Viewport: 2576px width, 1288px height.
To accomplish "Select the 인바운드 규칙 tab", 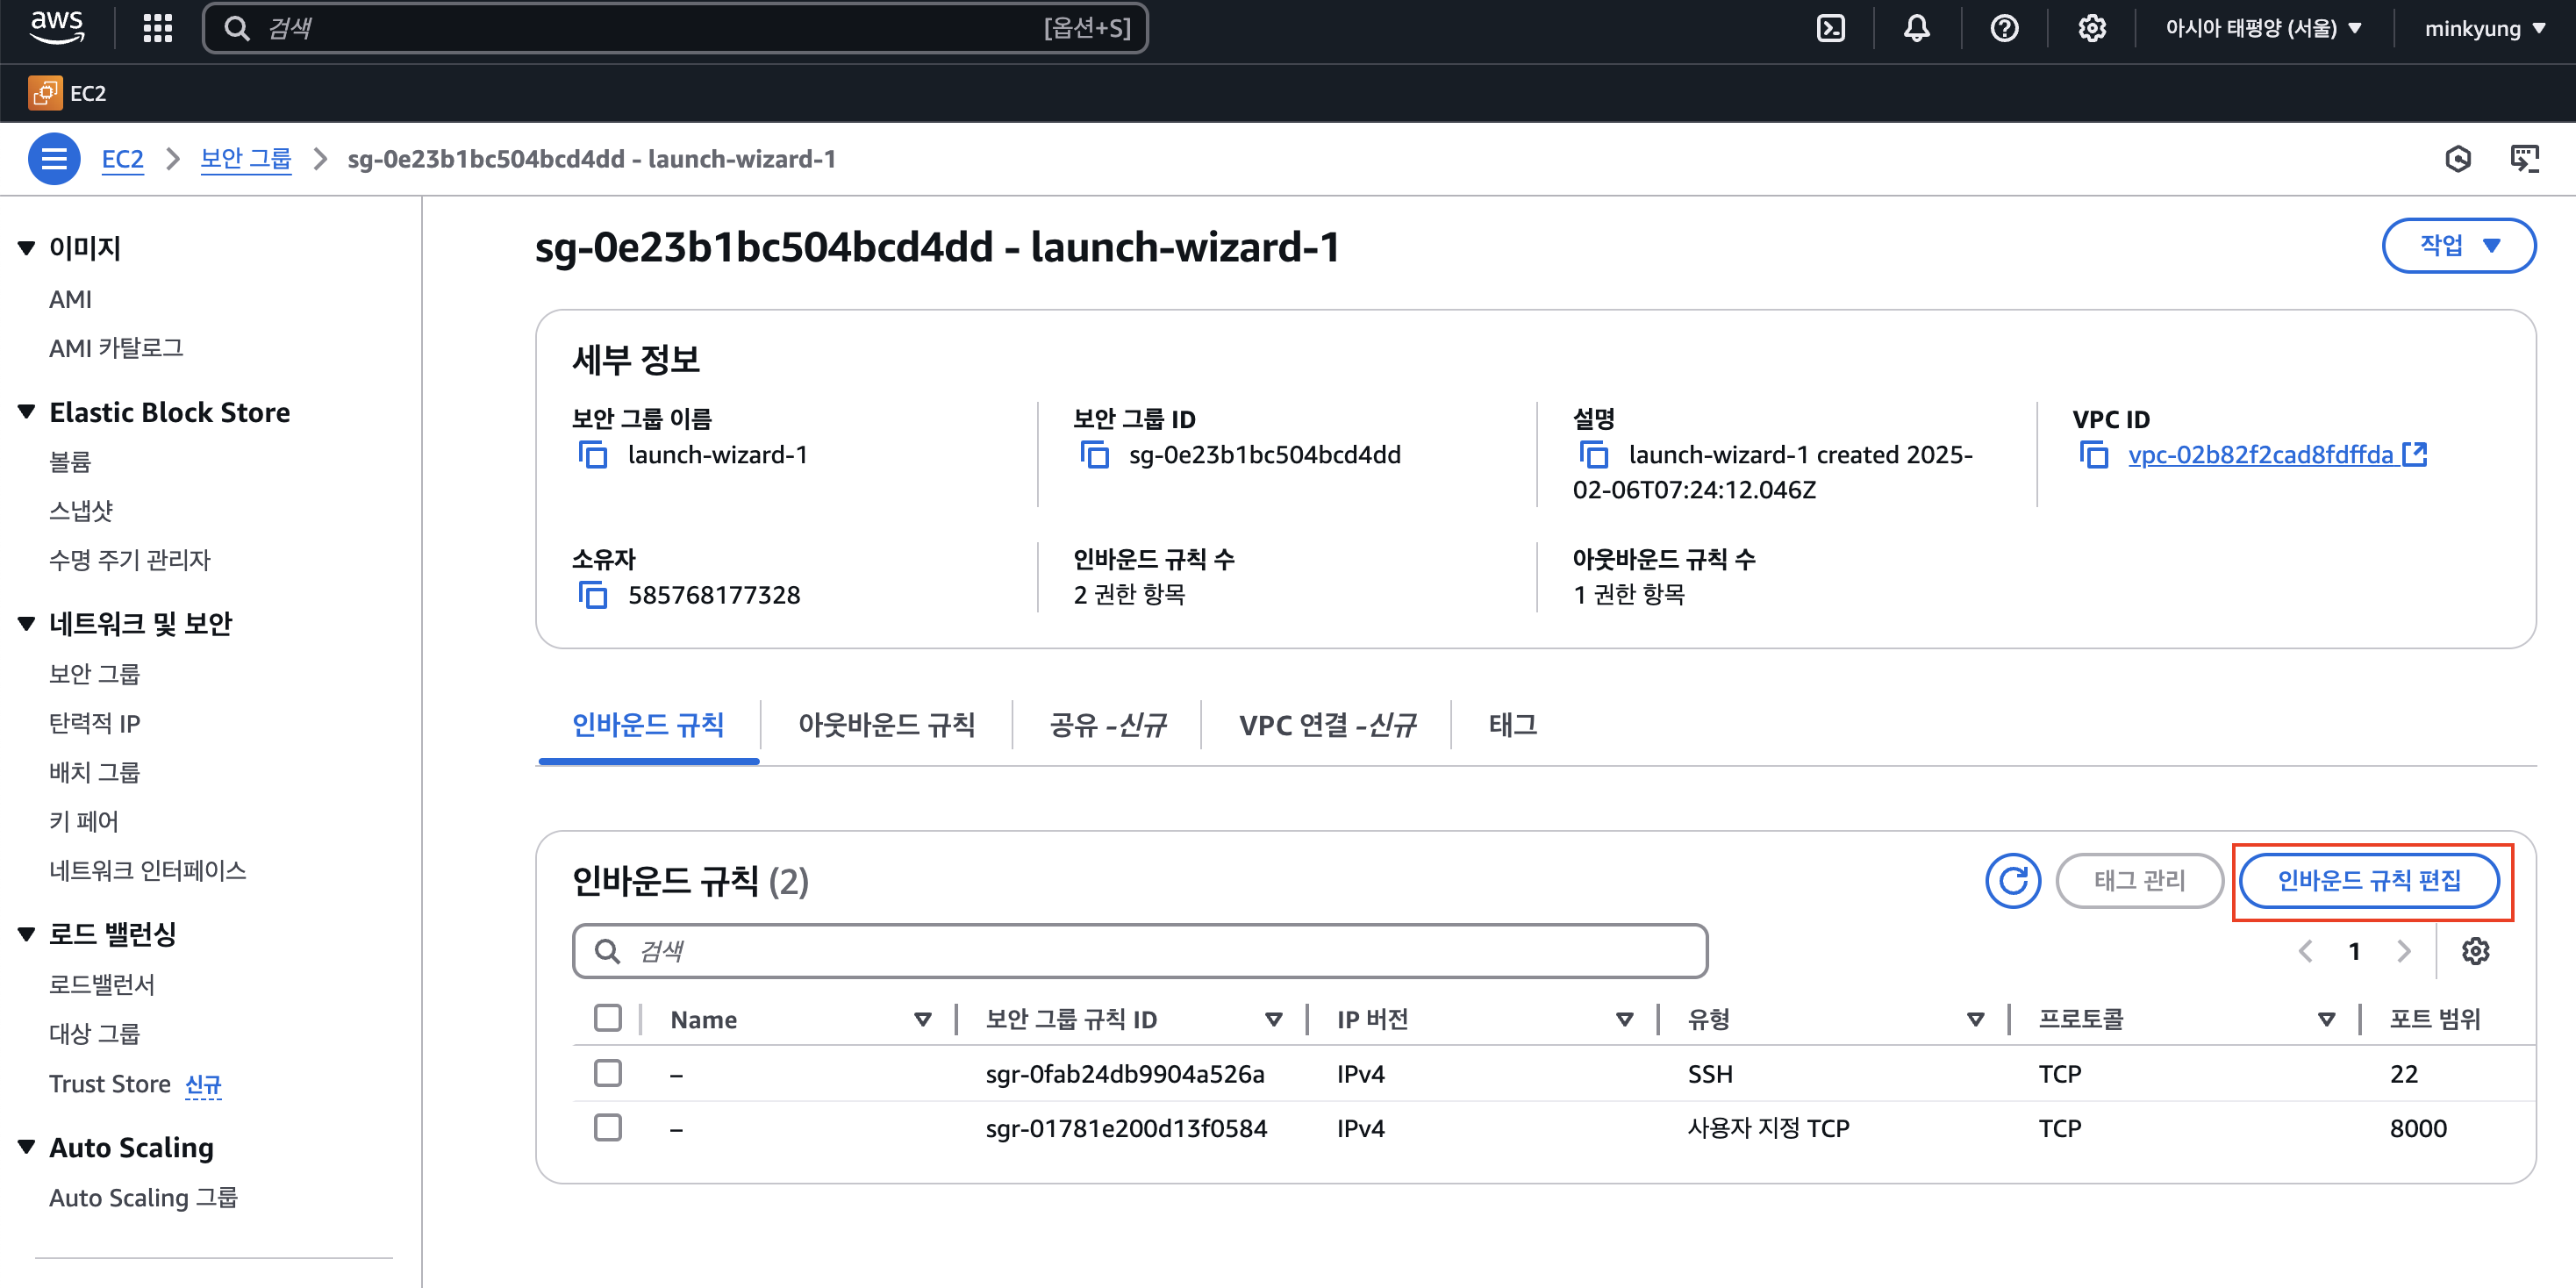I will tap(648, 724).
